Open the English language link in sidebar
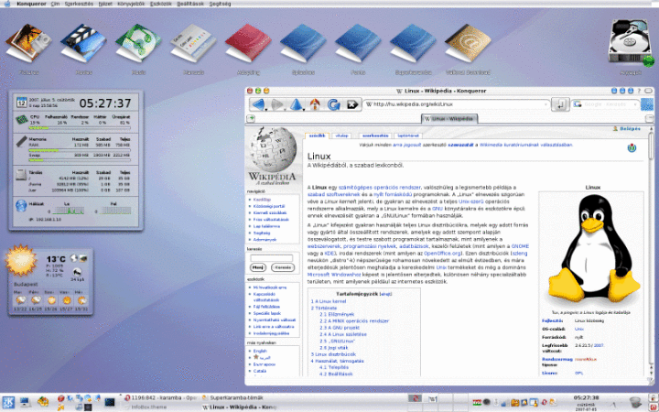 click(x=260, y=351)
